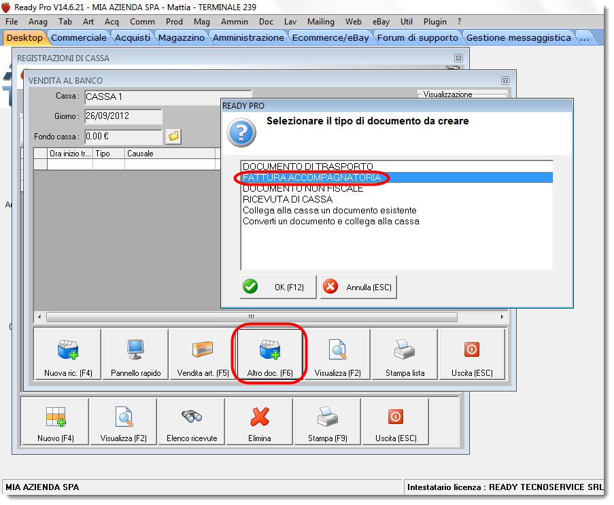
Task: Click the ... overflow tab
Action: (x=585, y=37)
